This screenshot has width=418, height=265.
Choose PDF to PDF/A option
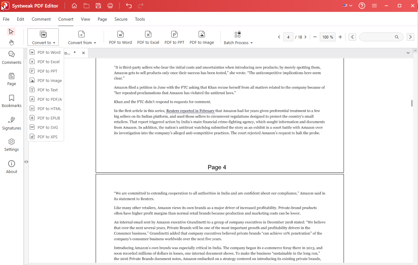pyautogui.click(x=46, y=99)
